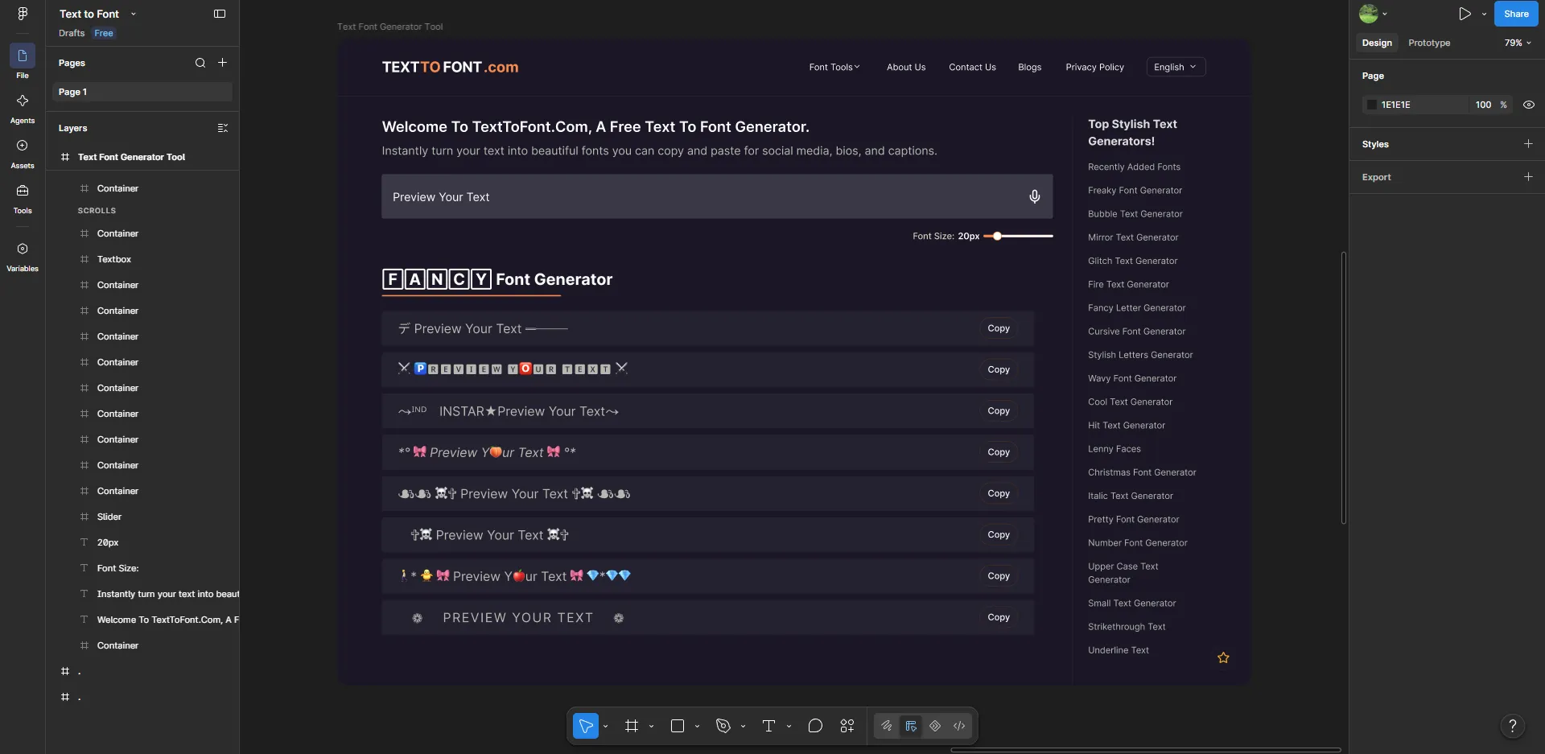Search pages with the magnifier icon

tap(200, 63)
